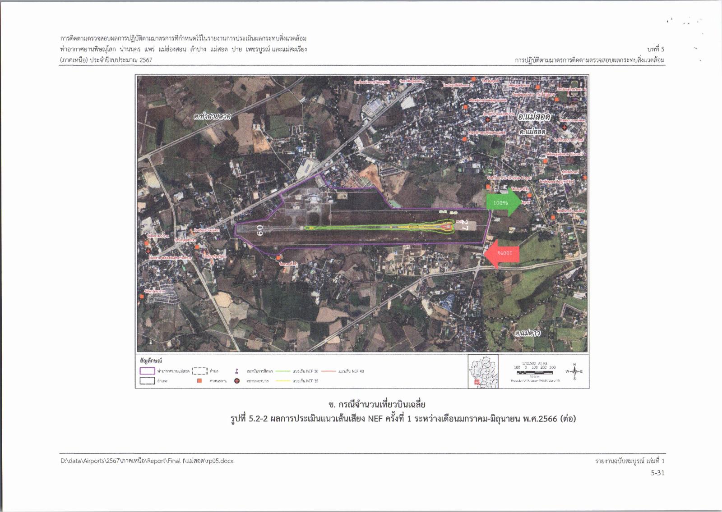Click the purple airport boundary legend symbol
The height and width of the screenshot is (512, 722).
coord(147,371)
